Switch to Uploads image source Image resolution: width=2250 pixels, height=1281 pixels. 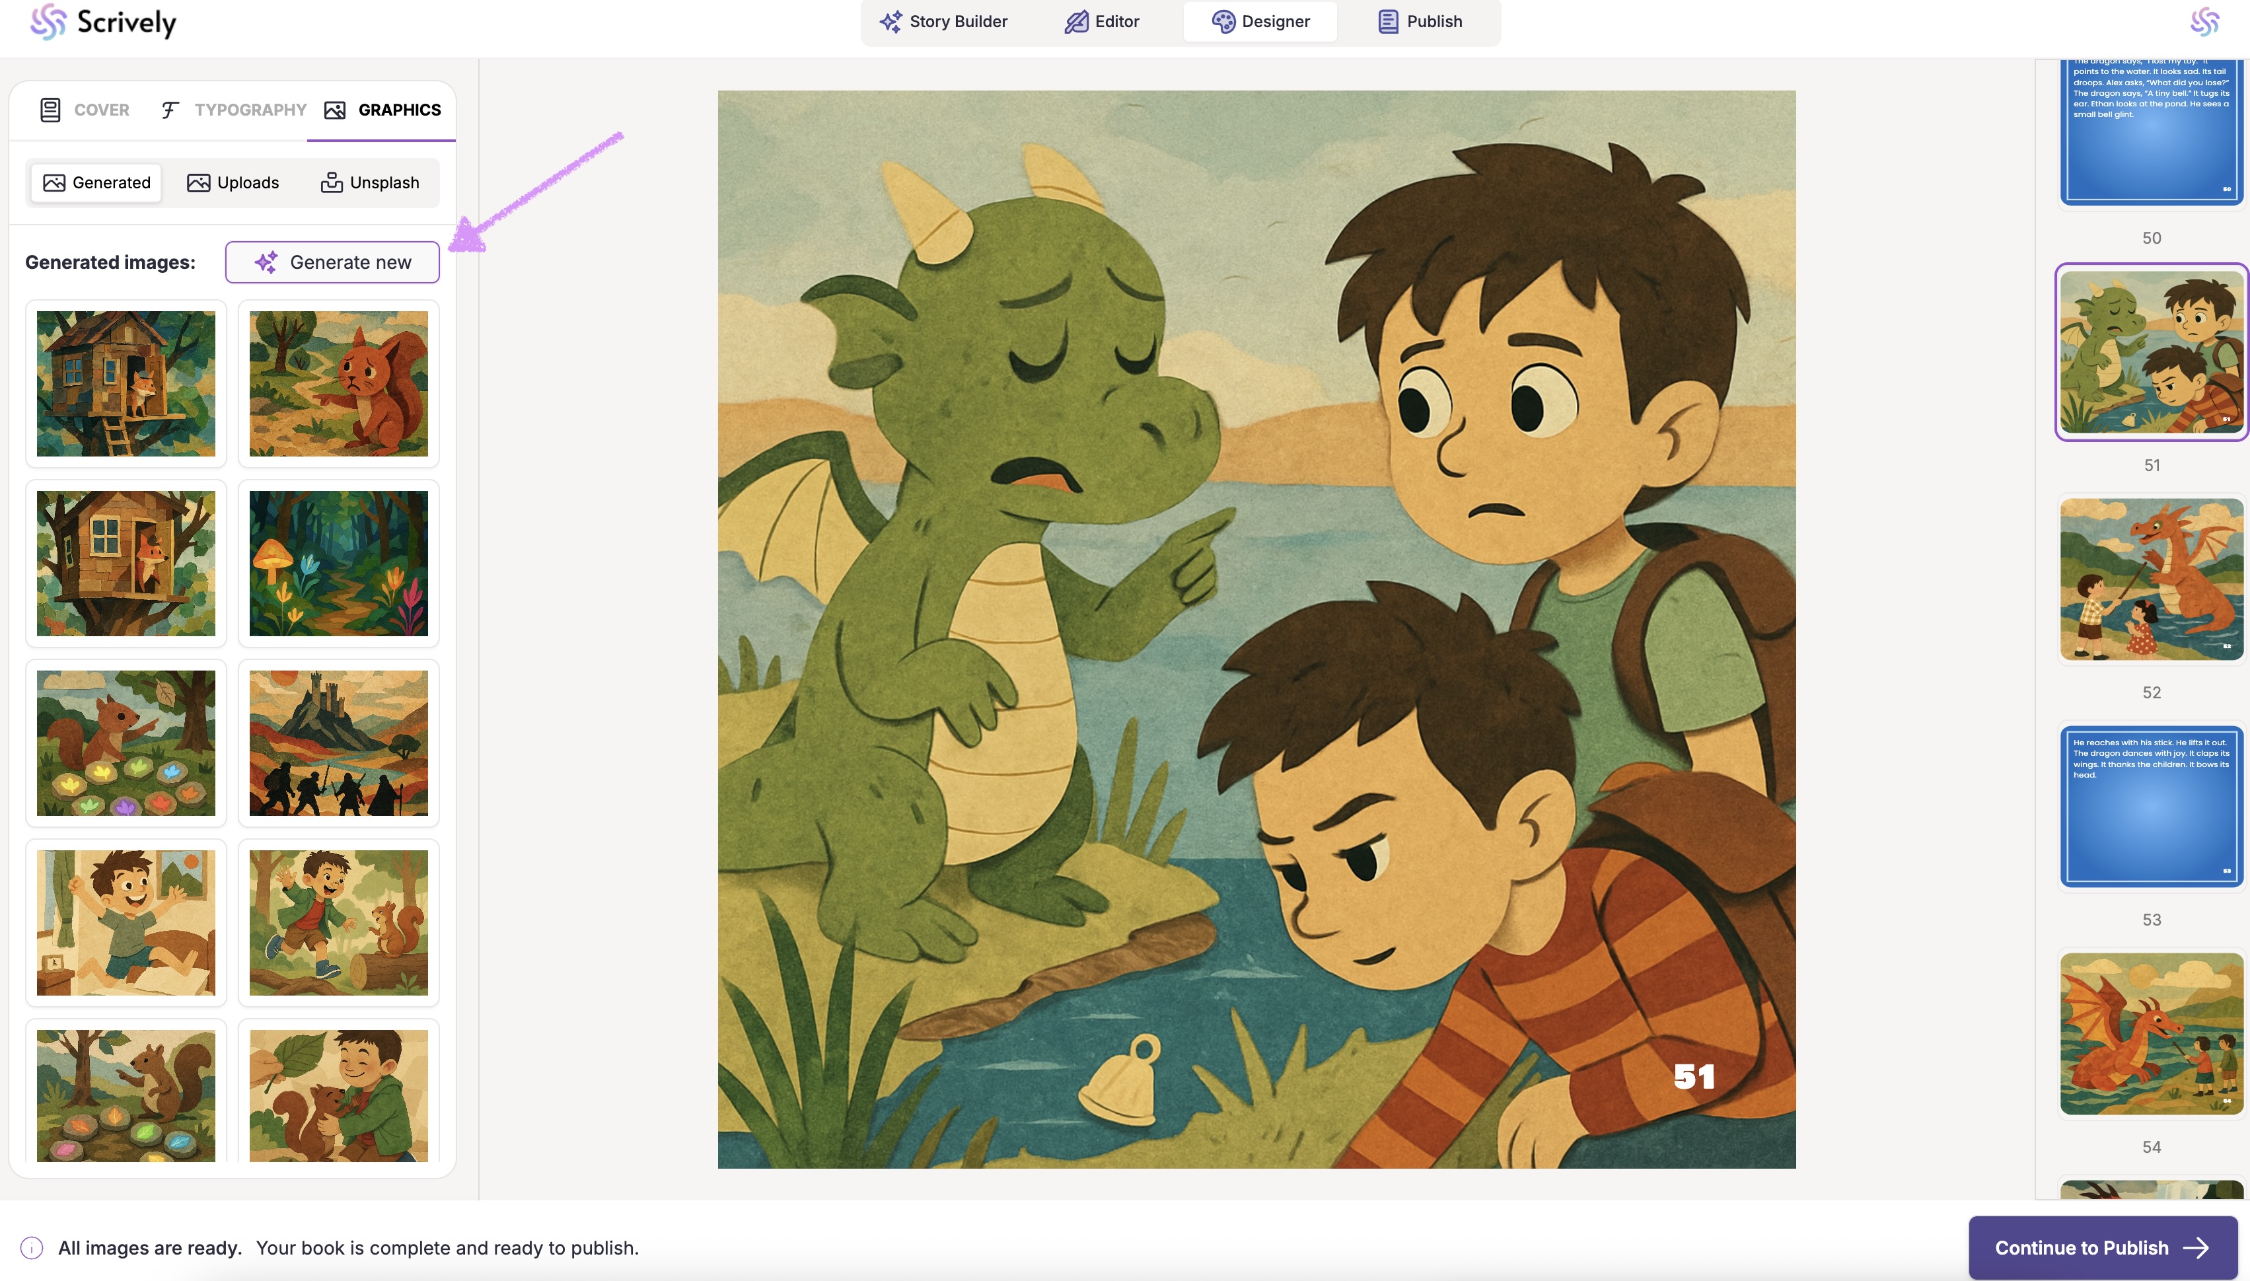coord(233,183)
